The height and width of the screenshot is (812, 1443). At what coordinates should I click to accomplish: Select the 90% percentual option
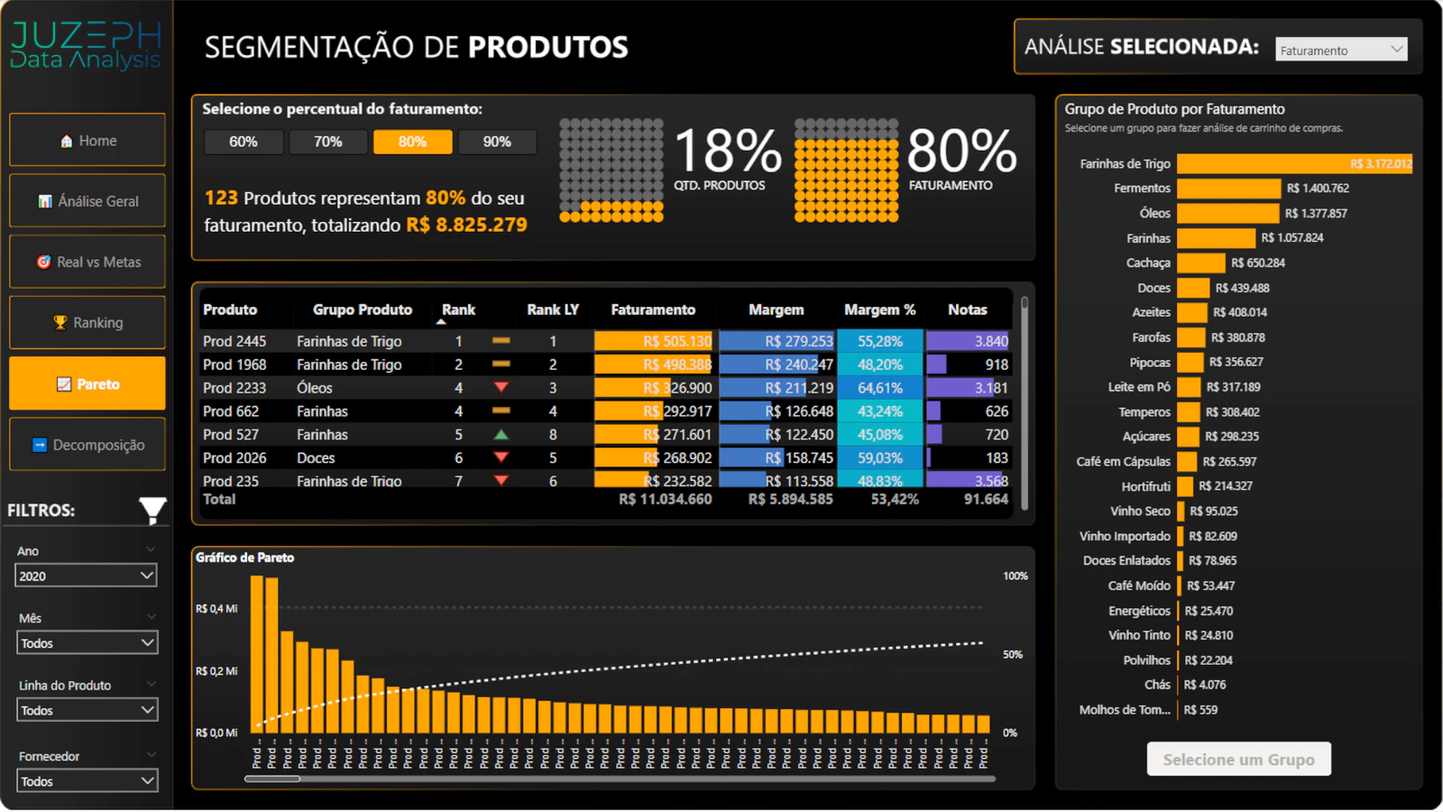[x=497, y=142]
